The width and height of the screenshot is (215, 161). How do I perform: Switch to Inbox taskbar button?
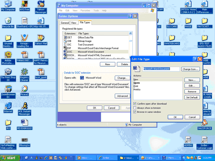click(x=86, y=158)
